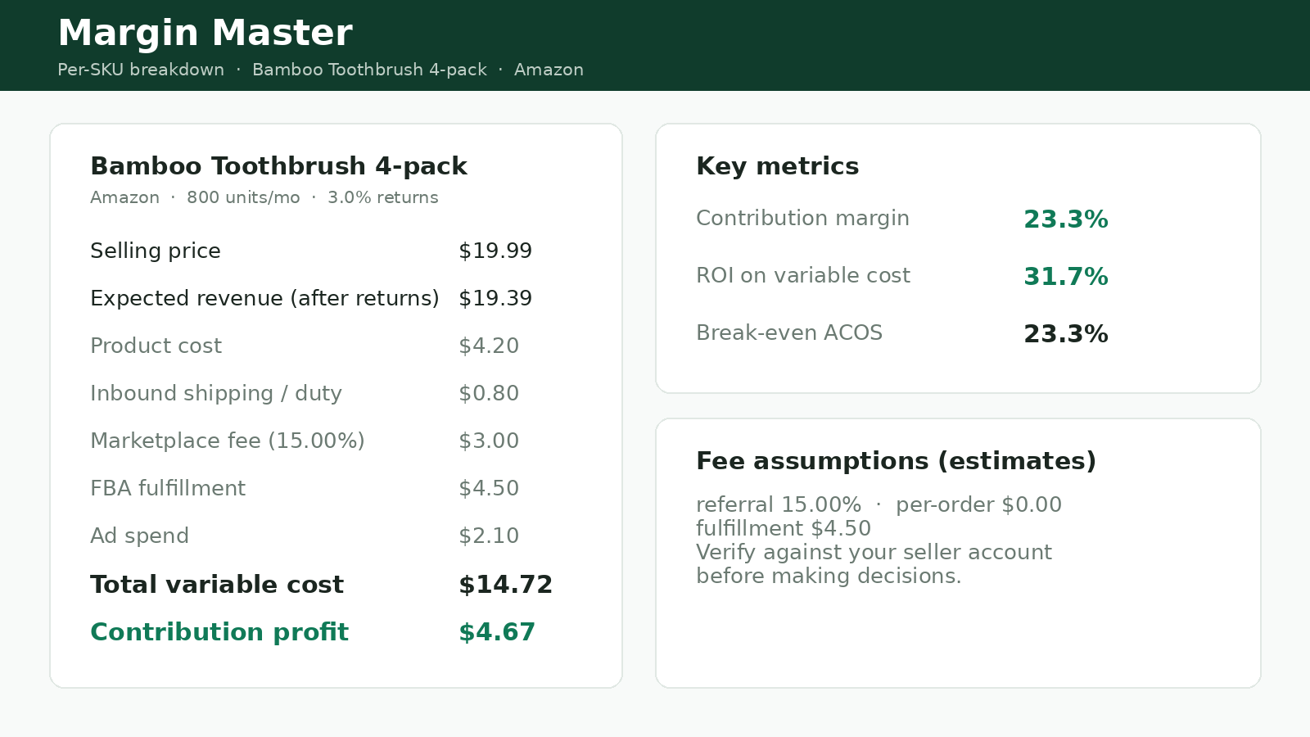Click the Expected revenue (after returns) value $19.39
1310x737 pixels.
point(495,298)
